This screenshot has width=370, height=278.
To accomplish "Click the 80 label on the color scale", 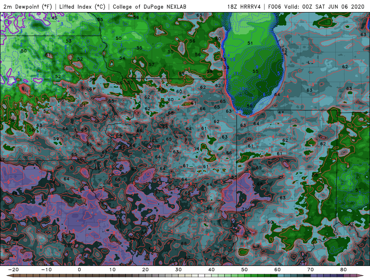I will [344, 270].
